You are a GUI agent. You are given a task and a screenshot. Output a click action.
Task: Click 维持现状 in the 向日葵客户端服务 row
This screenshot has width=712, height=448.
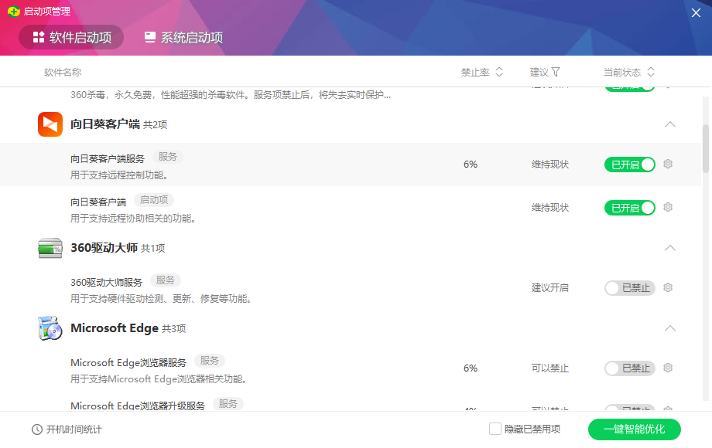click(550, 164)
